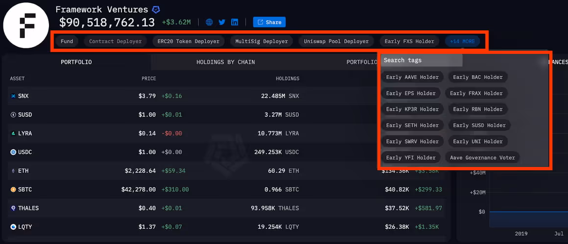Click the SNX asset name
The height and width of the screenshot is (244, 568).
[x=23, y=96]
